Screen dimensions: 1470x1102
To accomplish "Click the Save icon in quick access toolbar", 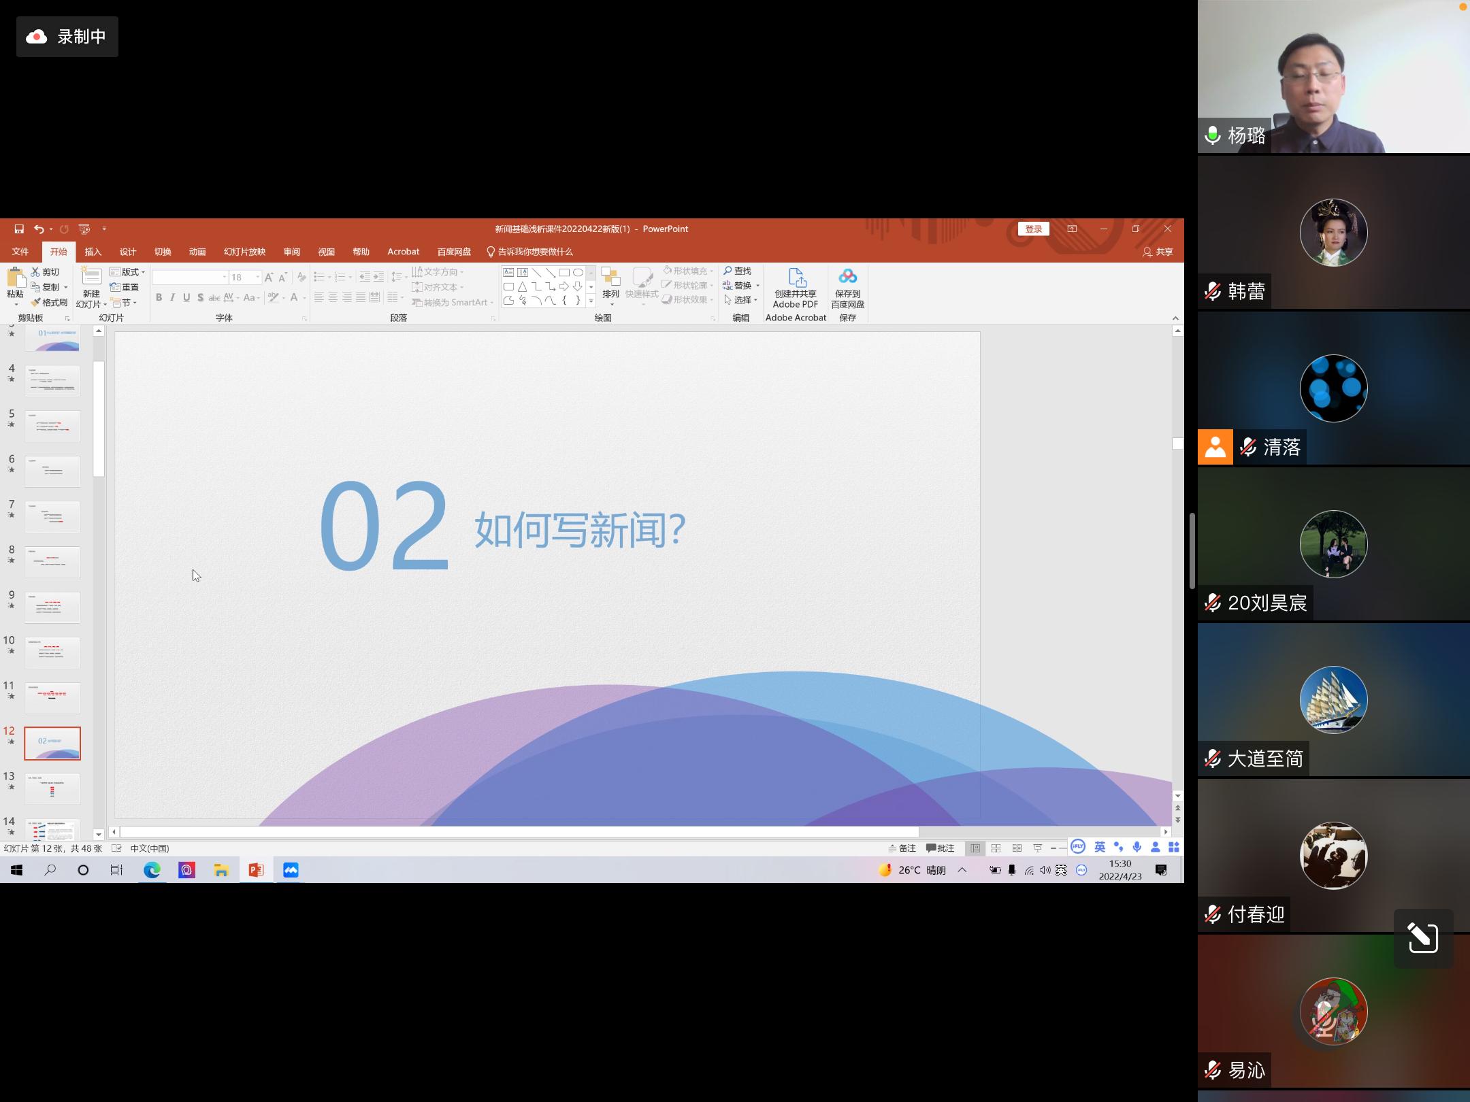I will [x=19, y=229].
